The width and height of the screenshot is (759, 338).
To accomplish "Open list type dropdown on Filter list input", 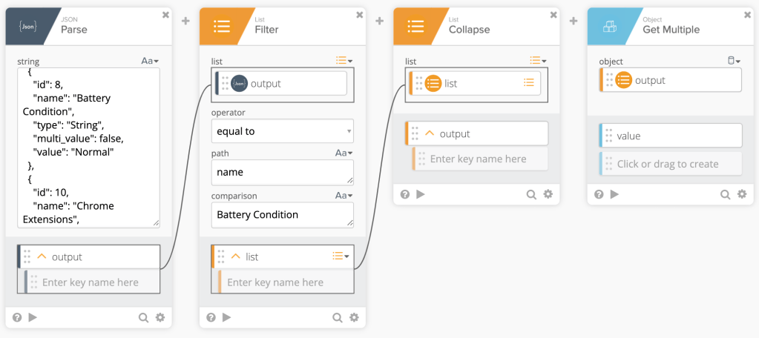I will [x=343, y=61].
